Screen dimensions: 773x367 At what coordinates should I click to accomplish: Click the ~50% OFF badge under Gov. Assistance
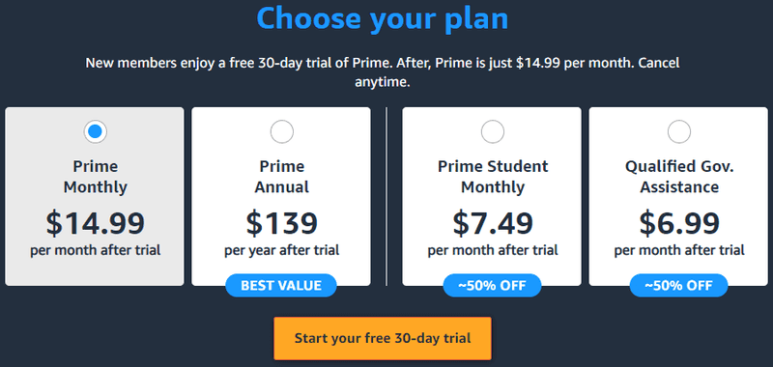pos(679,285)
